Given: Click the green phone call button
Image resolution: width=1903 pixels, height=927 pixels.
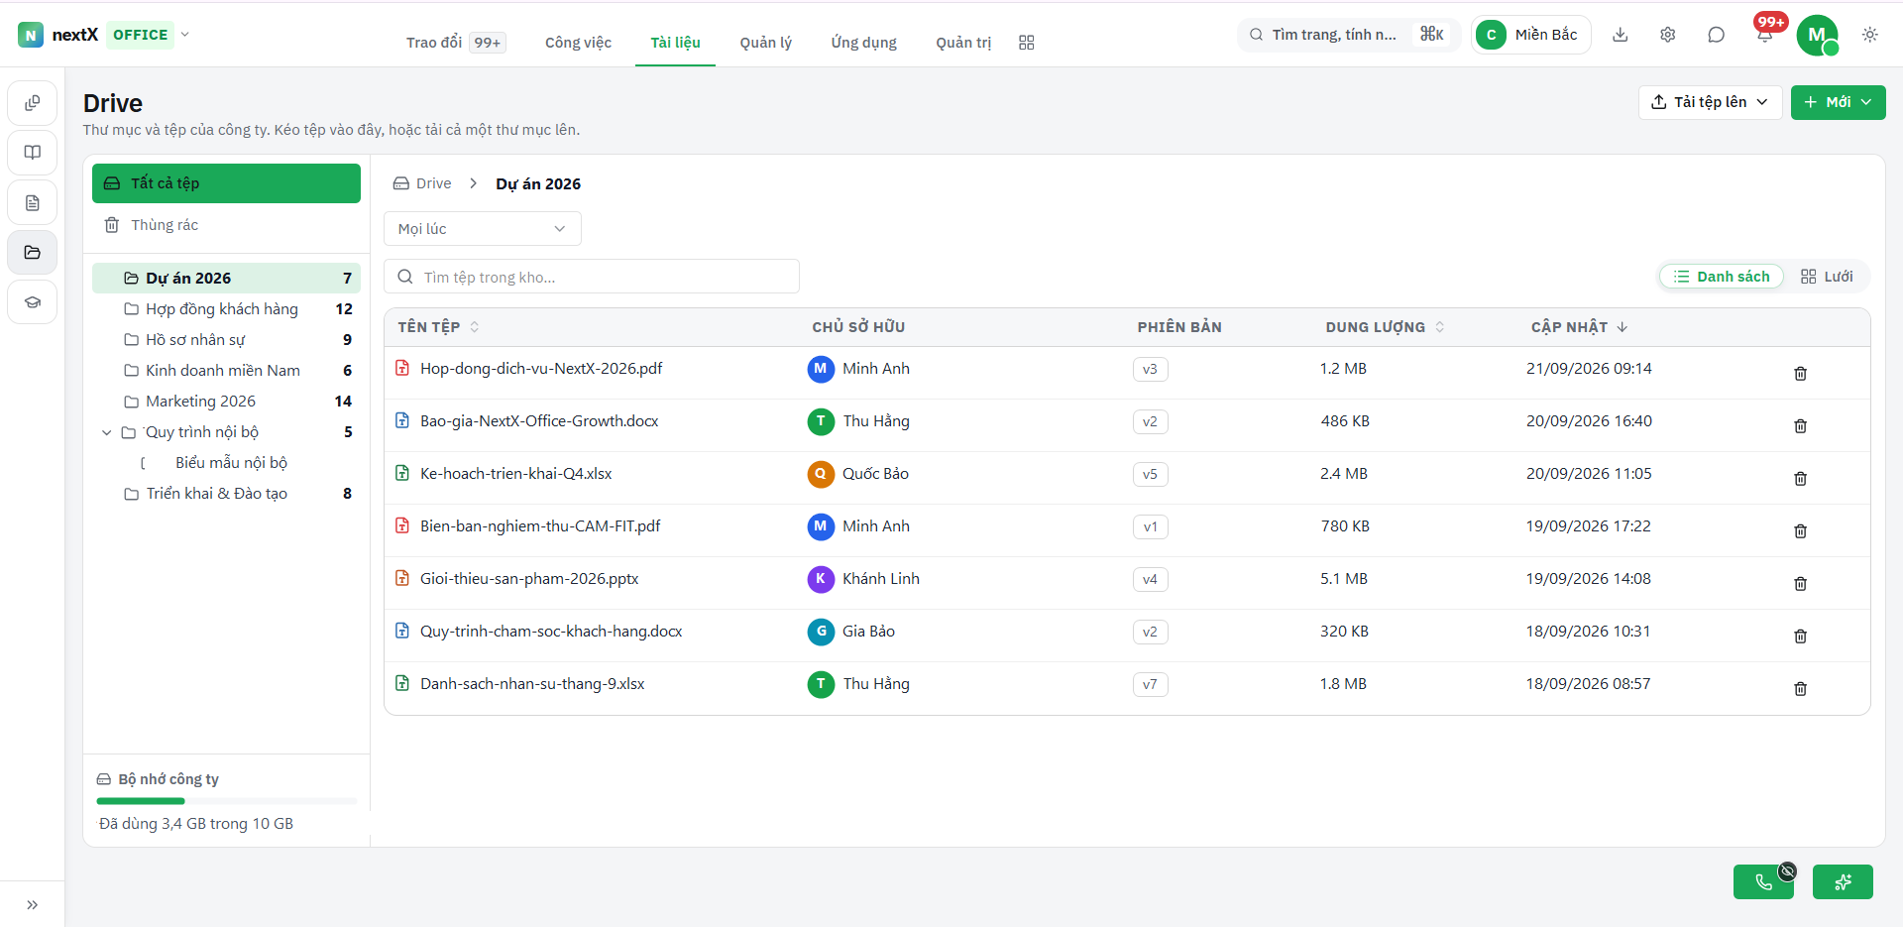Looking at the screenshot, I should pos(1763,881).
